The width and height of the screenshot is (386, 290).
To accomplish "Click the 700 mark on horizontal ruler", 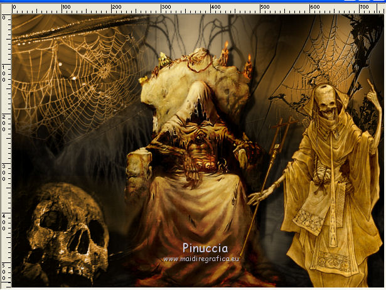I will (364, 7).
